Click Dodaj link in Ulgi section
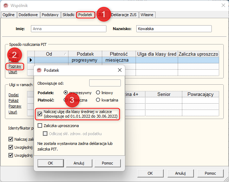 13,95
